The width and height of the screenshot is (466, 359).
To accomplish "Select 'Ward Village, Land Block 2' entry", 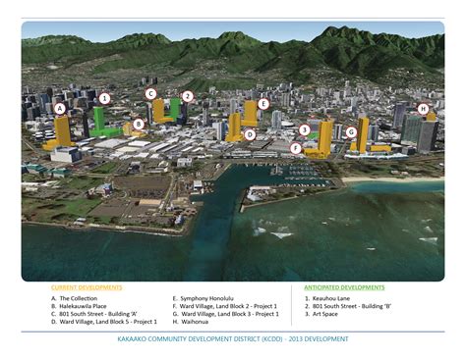I will point(225,306).
